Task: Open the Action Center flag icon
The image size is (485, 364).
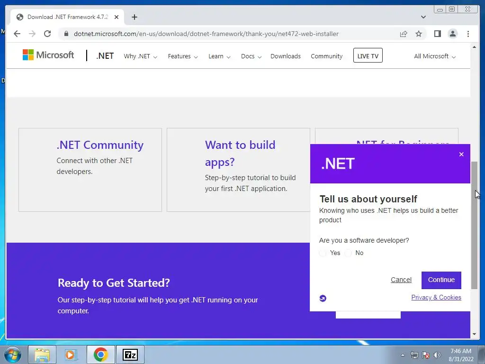Action: coord(426,355)
